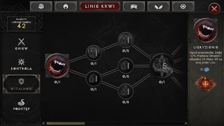Click the locked node below the bite skill

coord(94,78)
